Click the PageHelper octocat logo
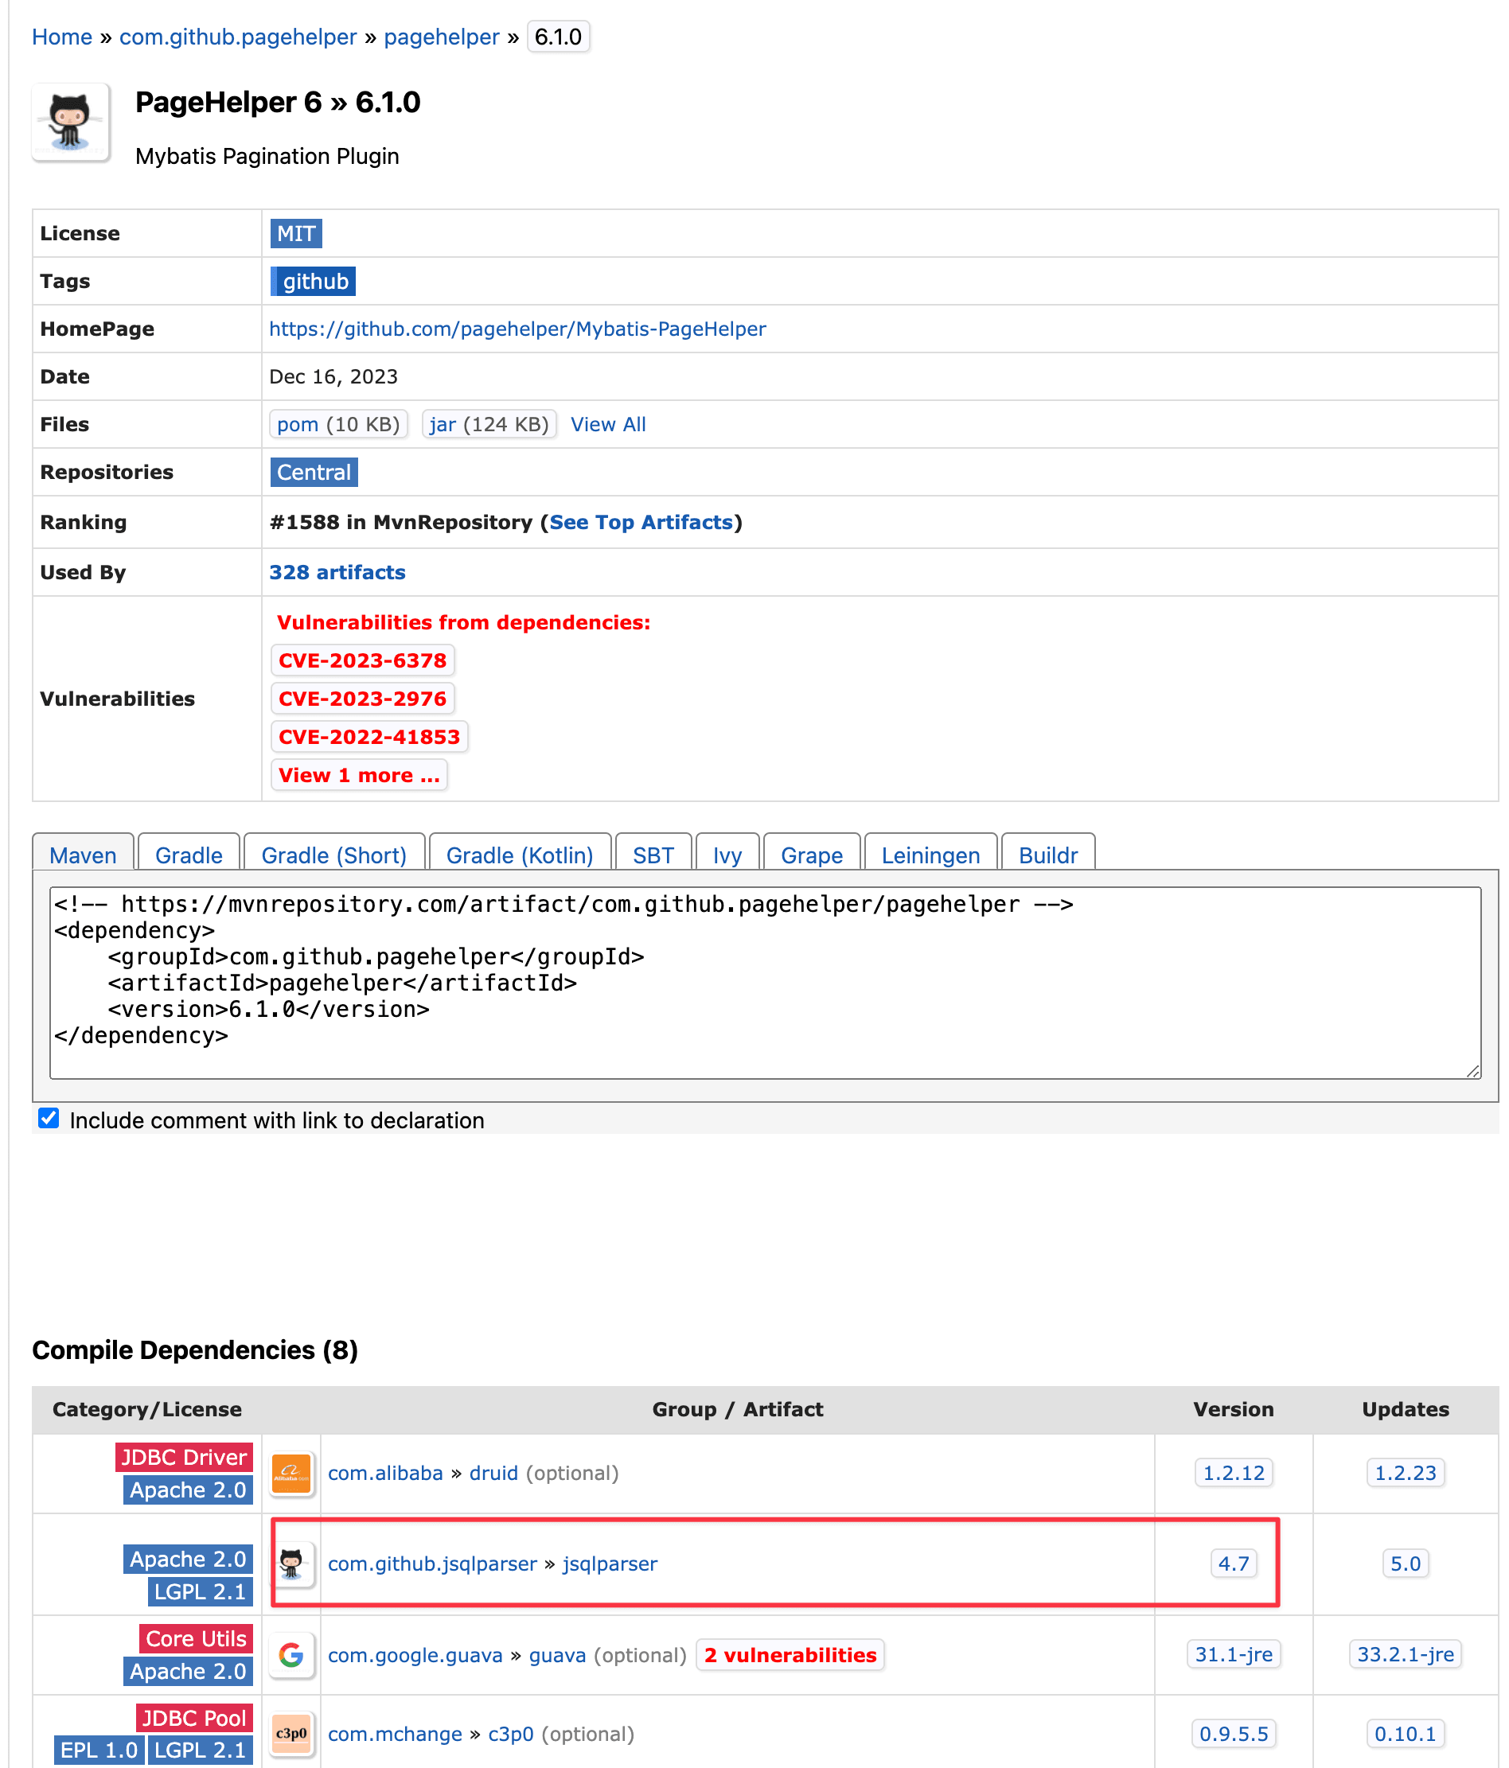The width and height of the screenshot is (1509, 1768). coord(72,122)
